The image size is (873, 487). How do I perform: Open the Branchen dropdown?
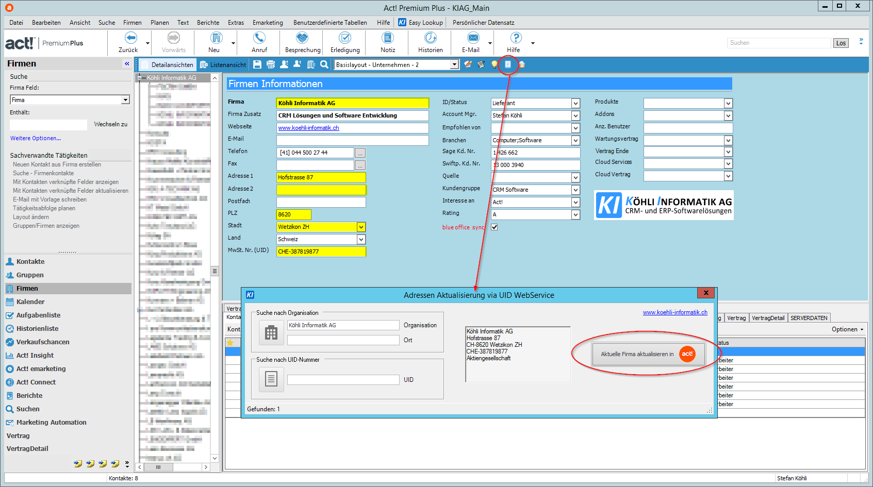(575, 140)
